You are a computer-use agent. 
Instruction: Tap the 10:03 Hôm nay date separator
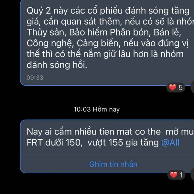click(97, 109)
